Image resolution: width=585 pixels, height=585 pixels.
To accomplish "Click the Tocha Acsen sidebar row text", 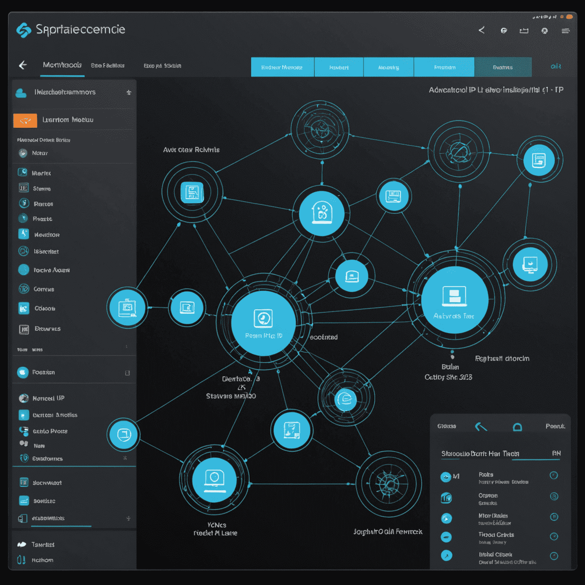I will coord(52,270).
